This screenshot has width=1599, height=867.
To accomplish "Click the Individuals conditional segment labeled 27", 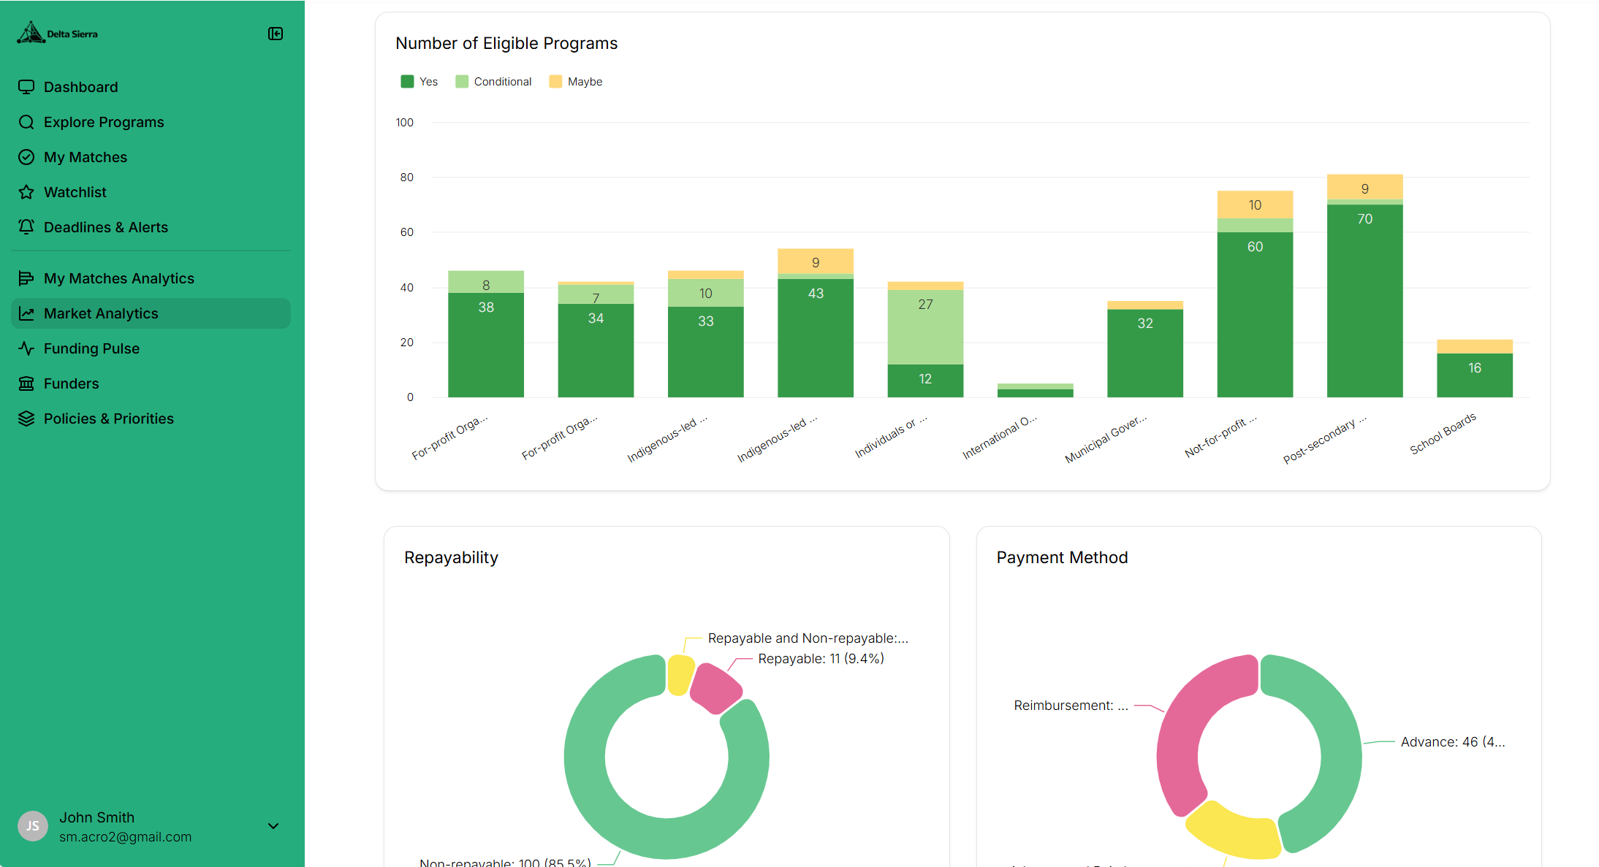I will [x=925, y=326].
